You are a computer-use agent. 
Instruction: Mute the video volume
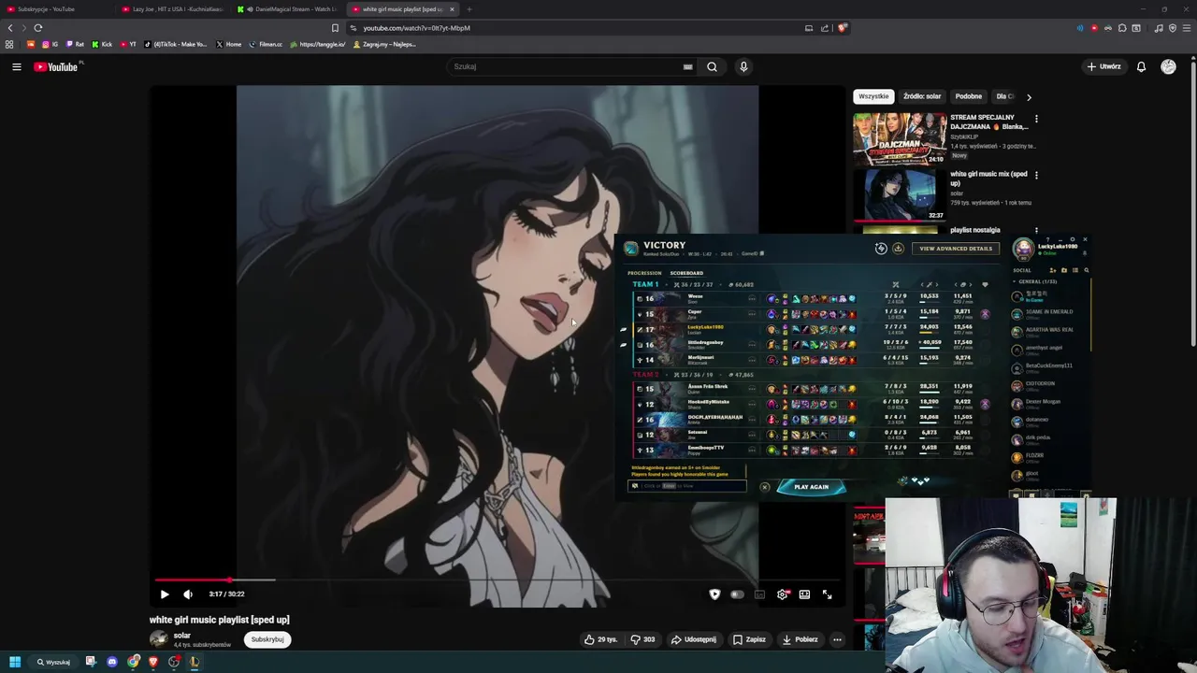point(188,594)
